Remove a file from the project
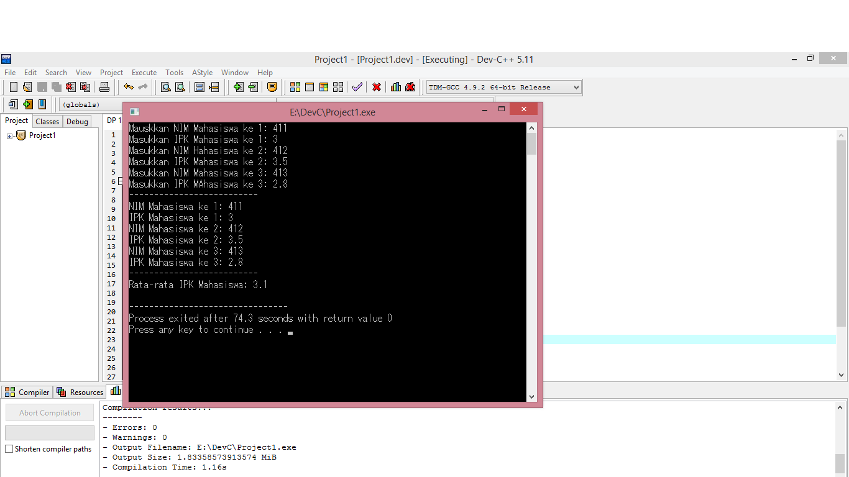 (x=252, y=87)
